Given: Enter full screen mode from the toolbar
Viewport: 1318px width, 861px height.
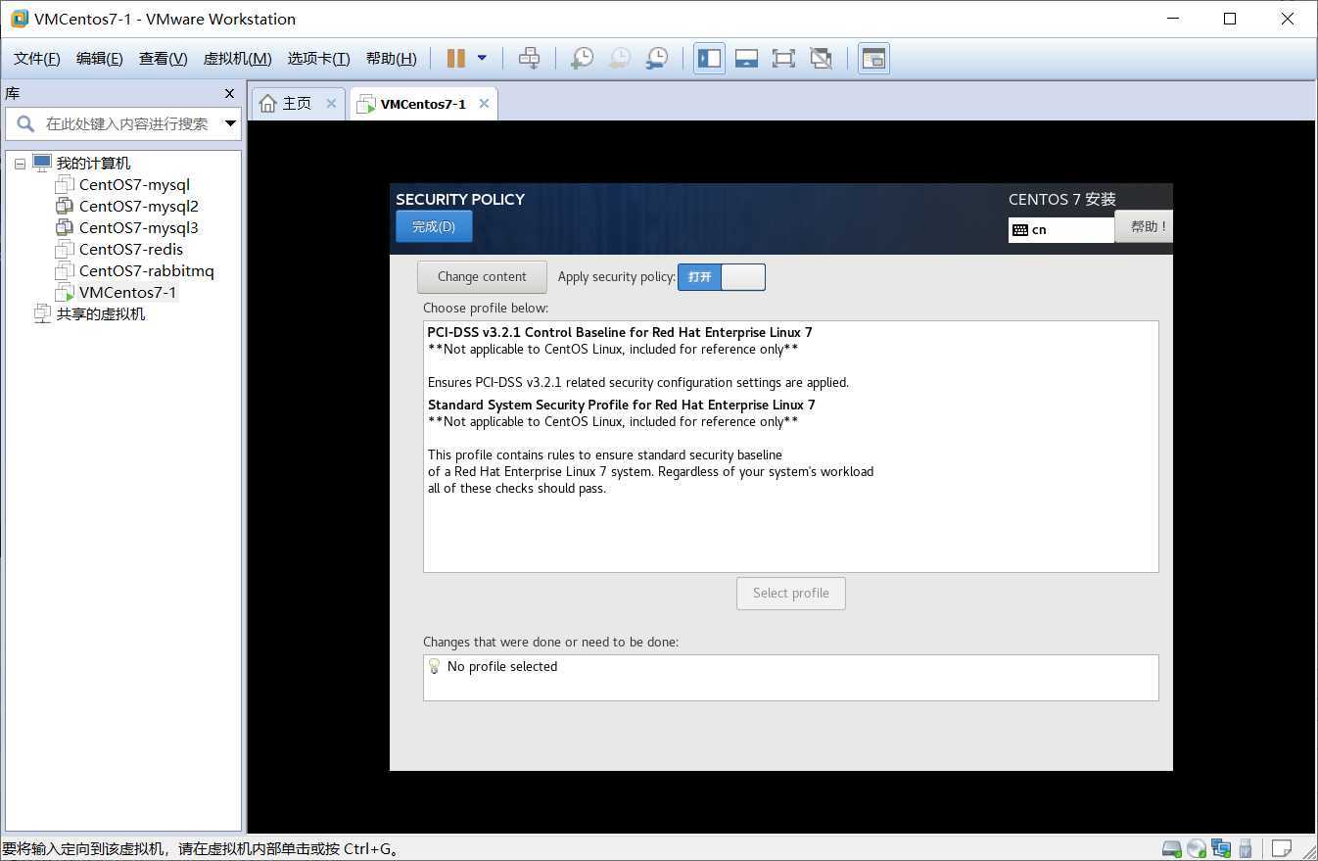Looking at the screenshot, I should coord(783,59).
